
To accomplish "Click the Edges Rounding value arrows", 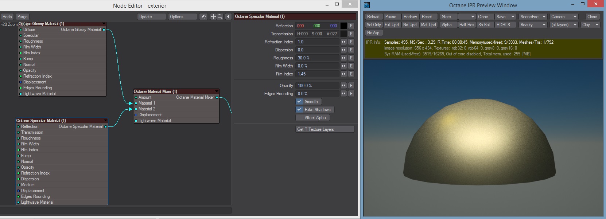I will click(x=343, y=94).
